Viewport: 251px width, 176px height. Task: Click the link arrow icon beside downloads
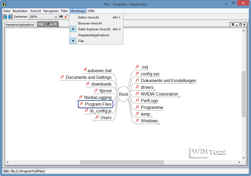pos(88,84)
